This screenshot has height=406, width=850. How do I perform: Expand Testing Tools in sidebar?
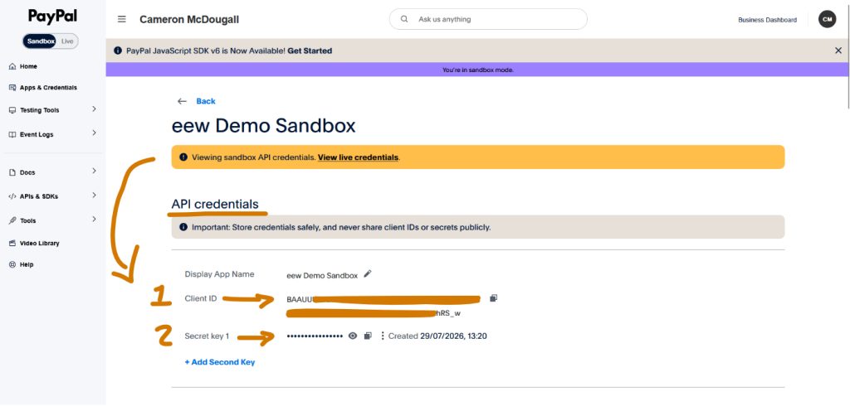click(53, 110)
